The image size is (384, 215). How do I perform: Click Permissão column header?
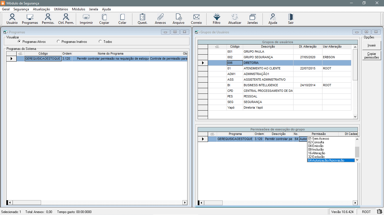(319, 134)
